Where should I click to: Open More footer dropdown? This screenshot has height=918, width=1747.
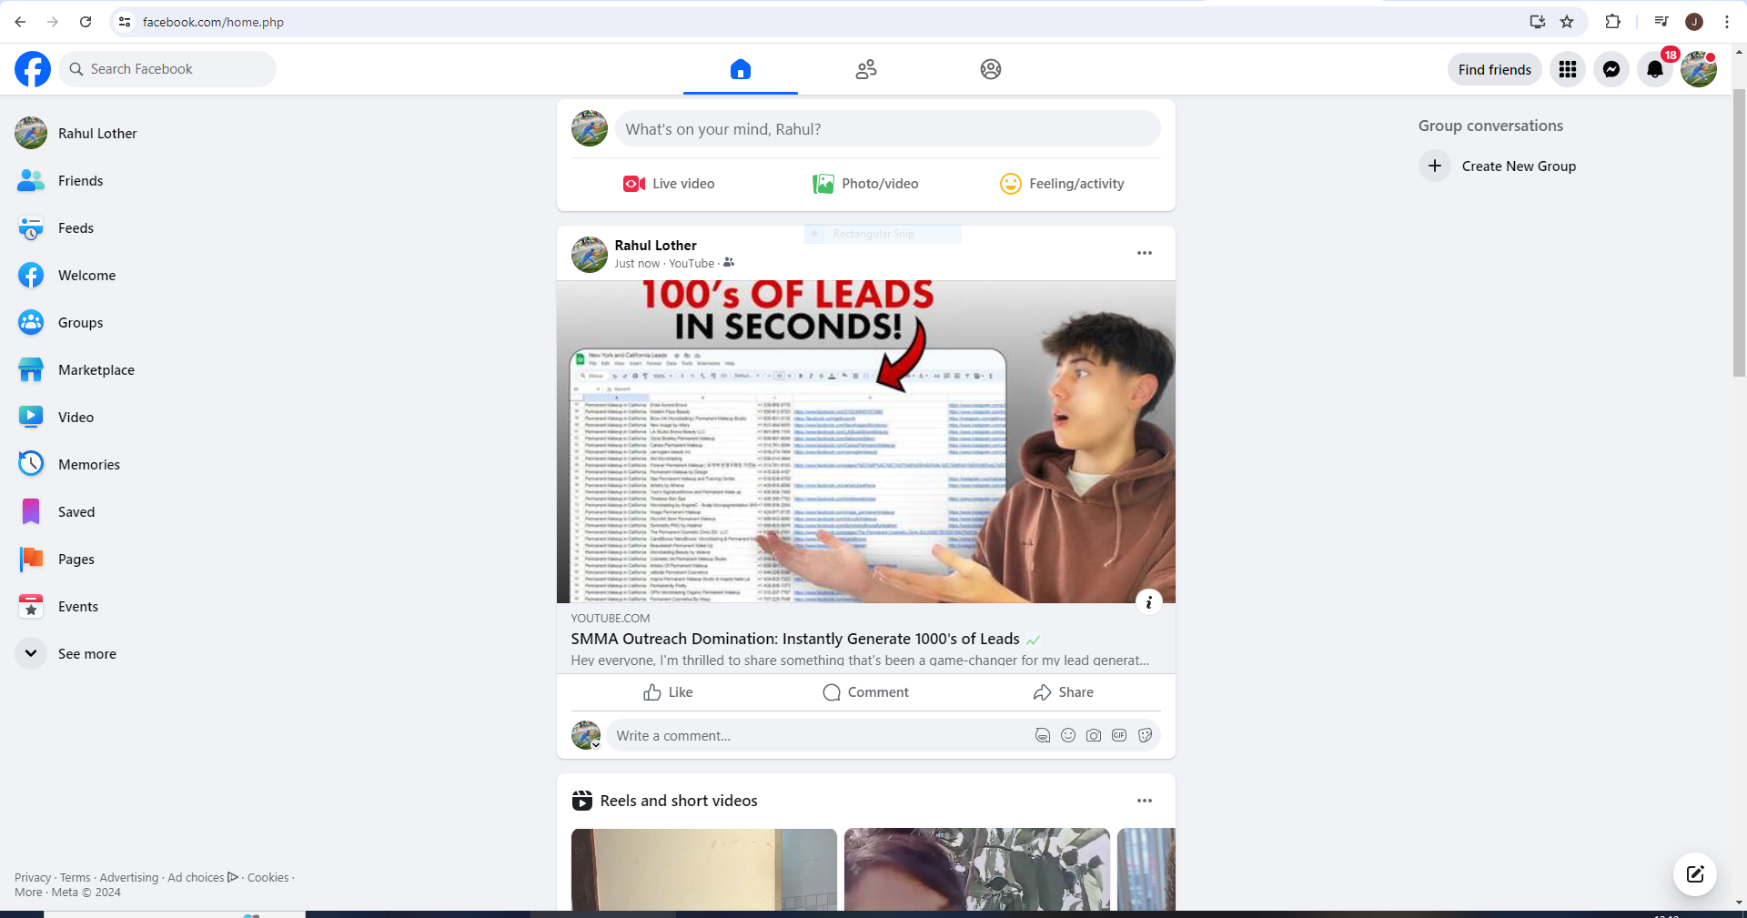click(28, 892)
